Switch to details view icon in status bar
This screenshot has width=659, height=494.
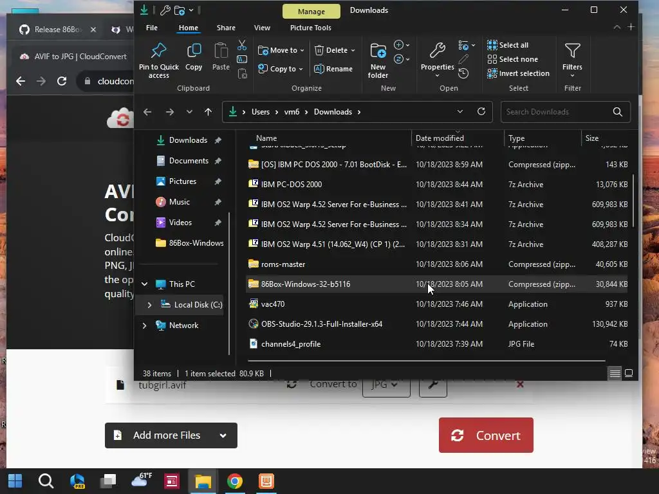pyautogui.click(x=615, y=373)
